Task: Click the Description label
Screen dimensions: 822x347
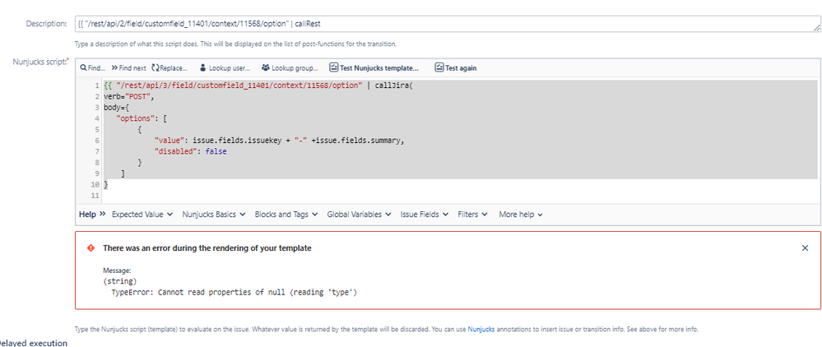Action: (47, 24)
